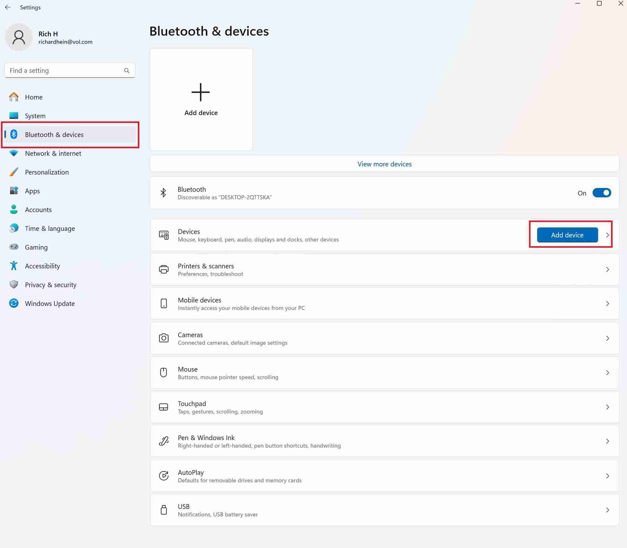Click "Taps, gestures, scrolling, zooming" text

(x=220, y=412)
